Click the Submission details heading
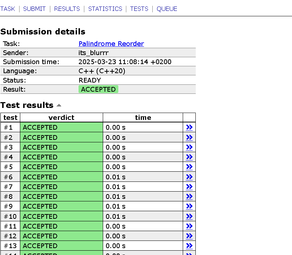292x255 pixels. point(43,32)
